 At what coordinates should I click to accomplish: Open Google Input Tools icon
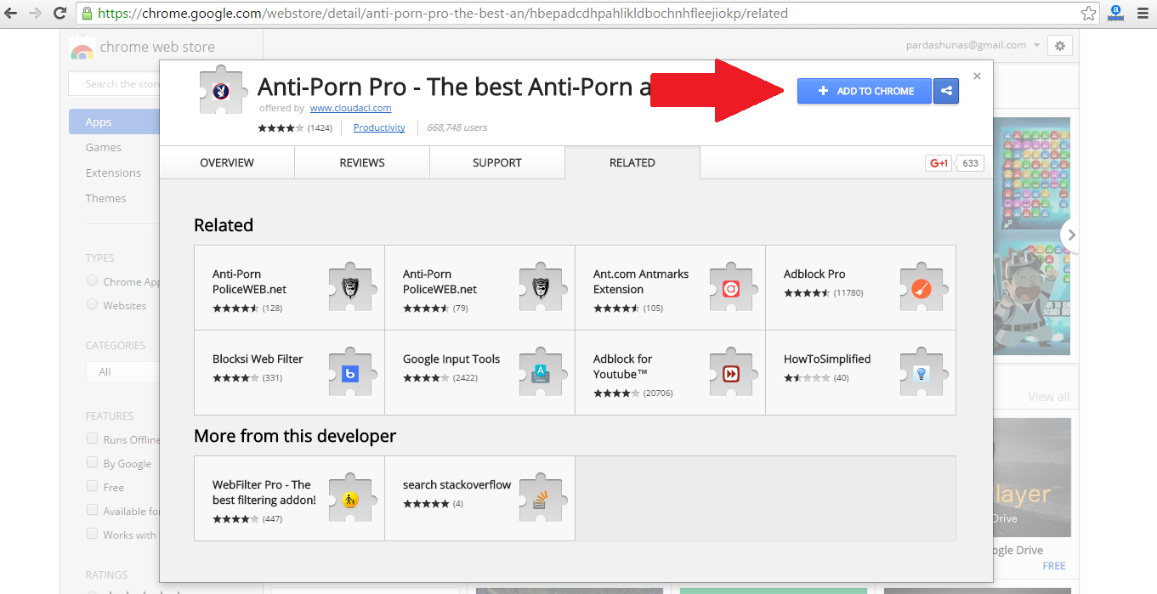click(x=541, y=372)
